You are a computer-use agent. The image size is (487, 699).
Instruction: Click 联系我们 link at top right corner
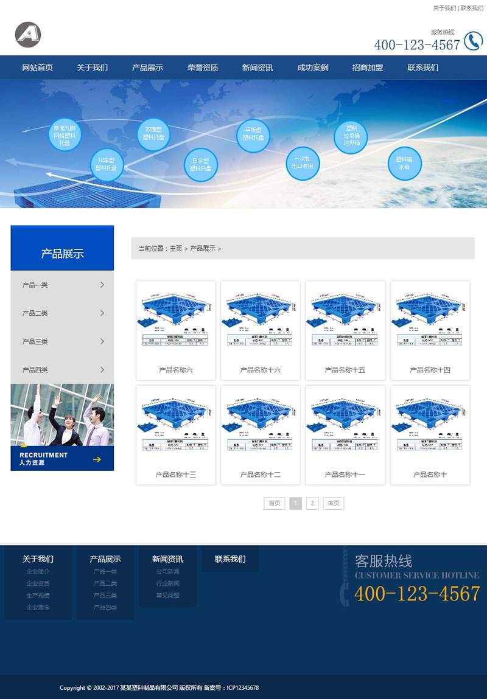pyautogui.click(x=472, y=8)
